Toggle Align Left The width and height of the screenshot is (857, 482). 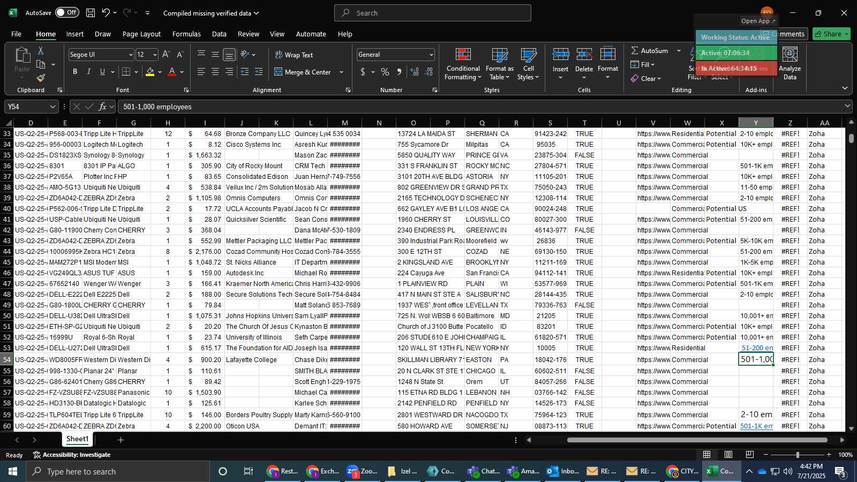(201, 72)
